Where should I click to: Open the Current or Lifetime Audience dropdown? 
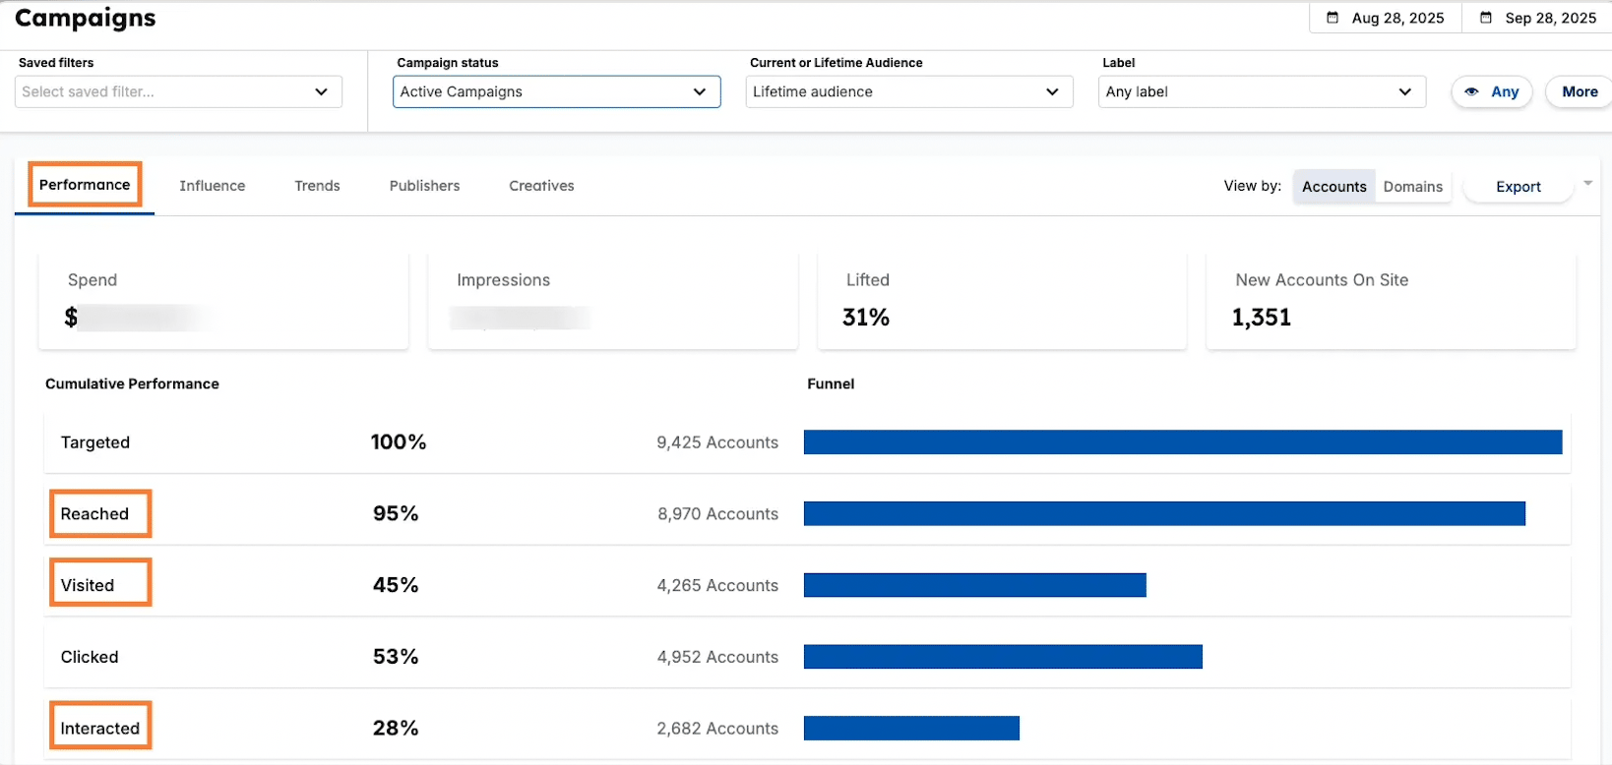pos(908,91)
